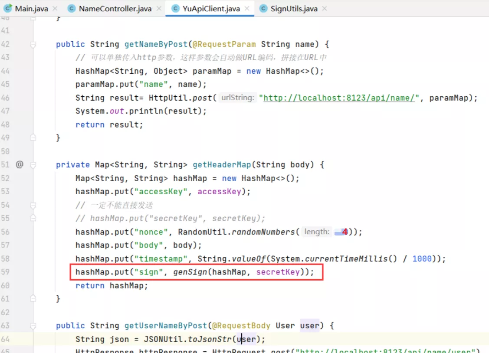Screen dimensions: 489x353
Task: Click 'return result;' on line 48
Action: (109, 124)
